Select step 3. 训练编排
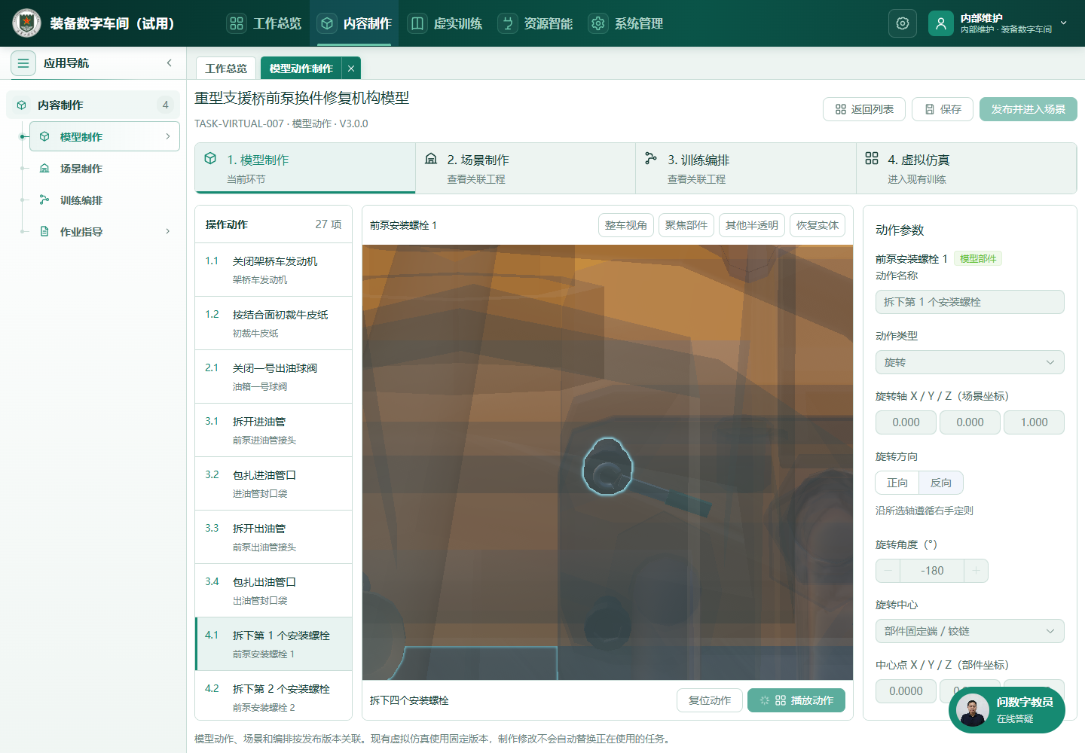 click(746, 168)
